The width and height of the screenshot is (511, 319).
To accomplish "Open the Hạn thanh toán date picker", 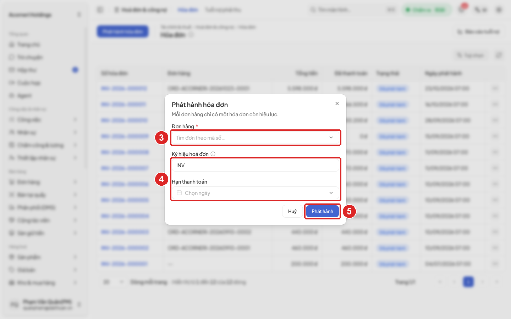I will (x=255, y=193).
